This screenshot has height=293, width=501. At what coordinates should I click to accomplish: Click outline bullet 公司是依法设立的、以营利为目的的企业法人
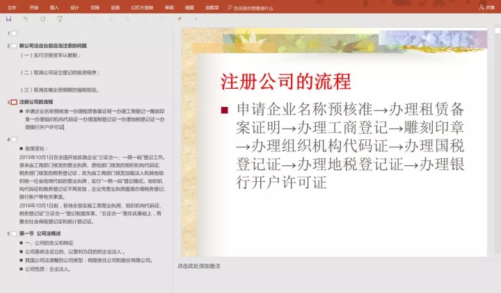(75, 251)
